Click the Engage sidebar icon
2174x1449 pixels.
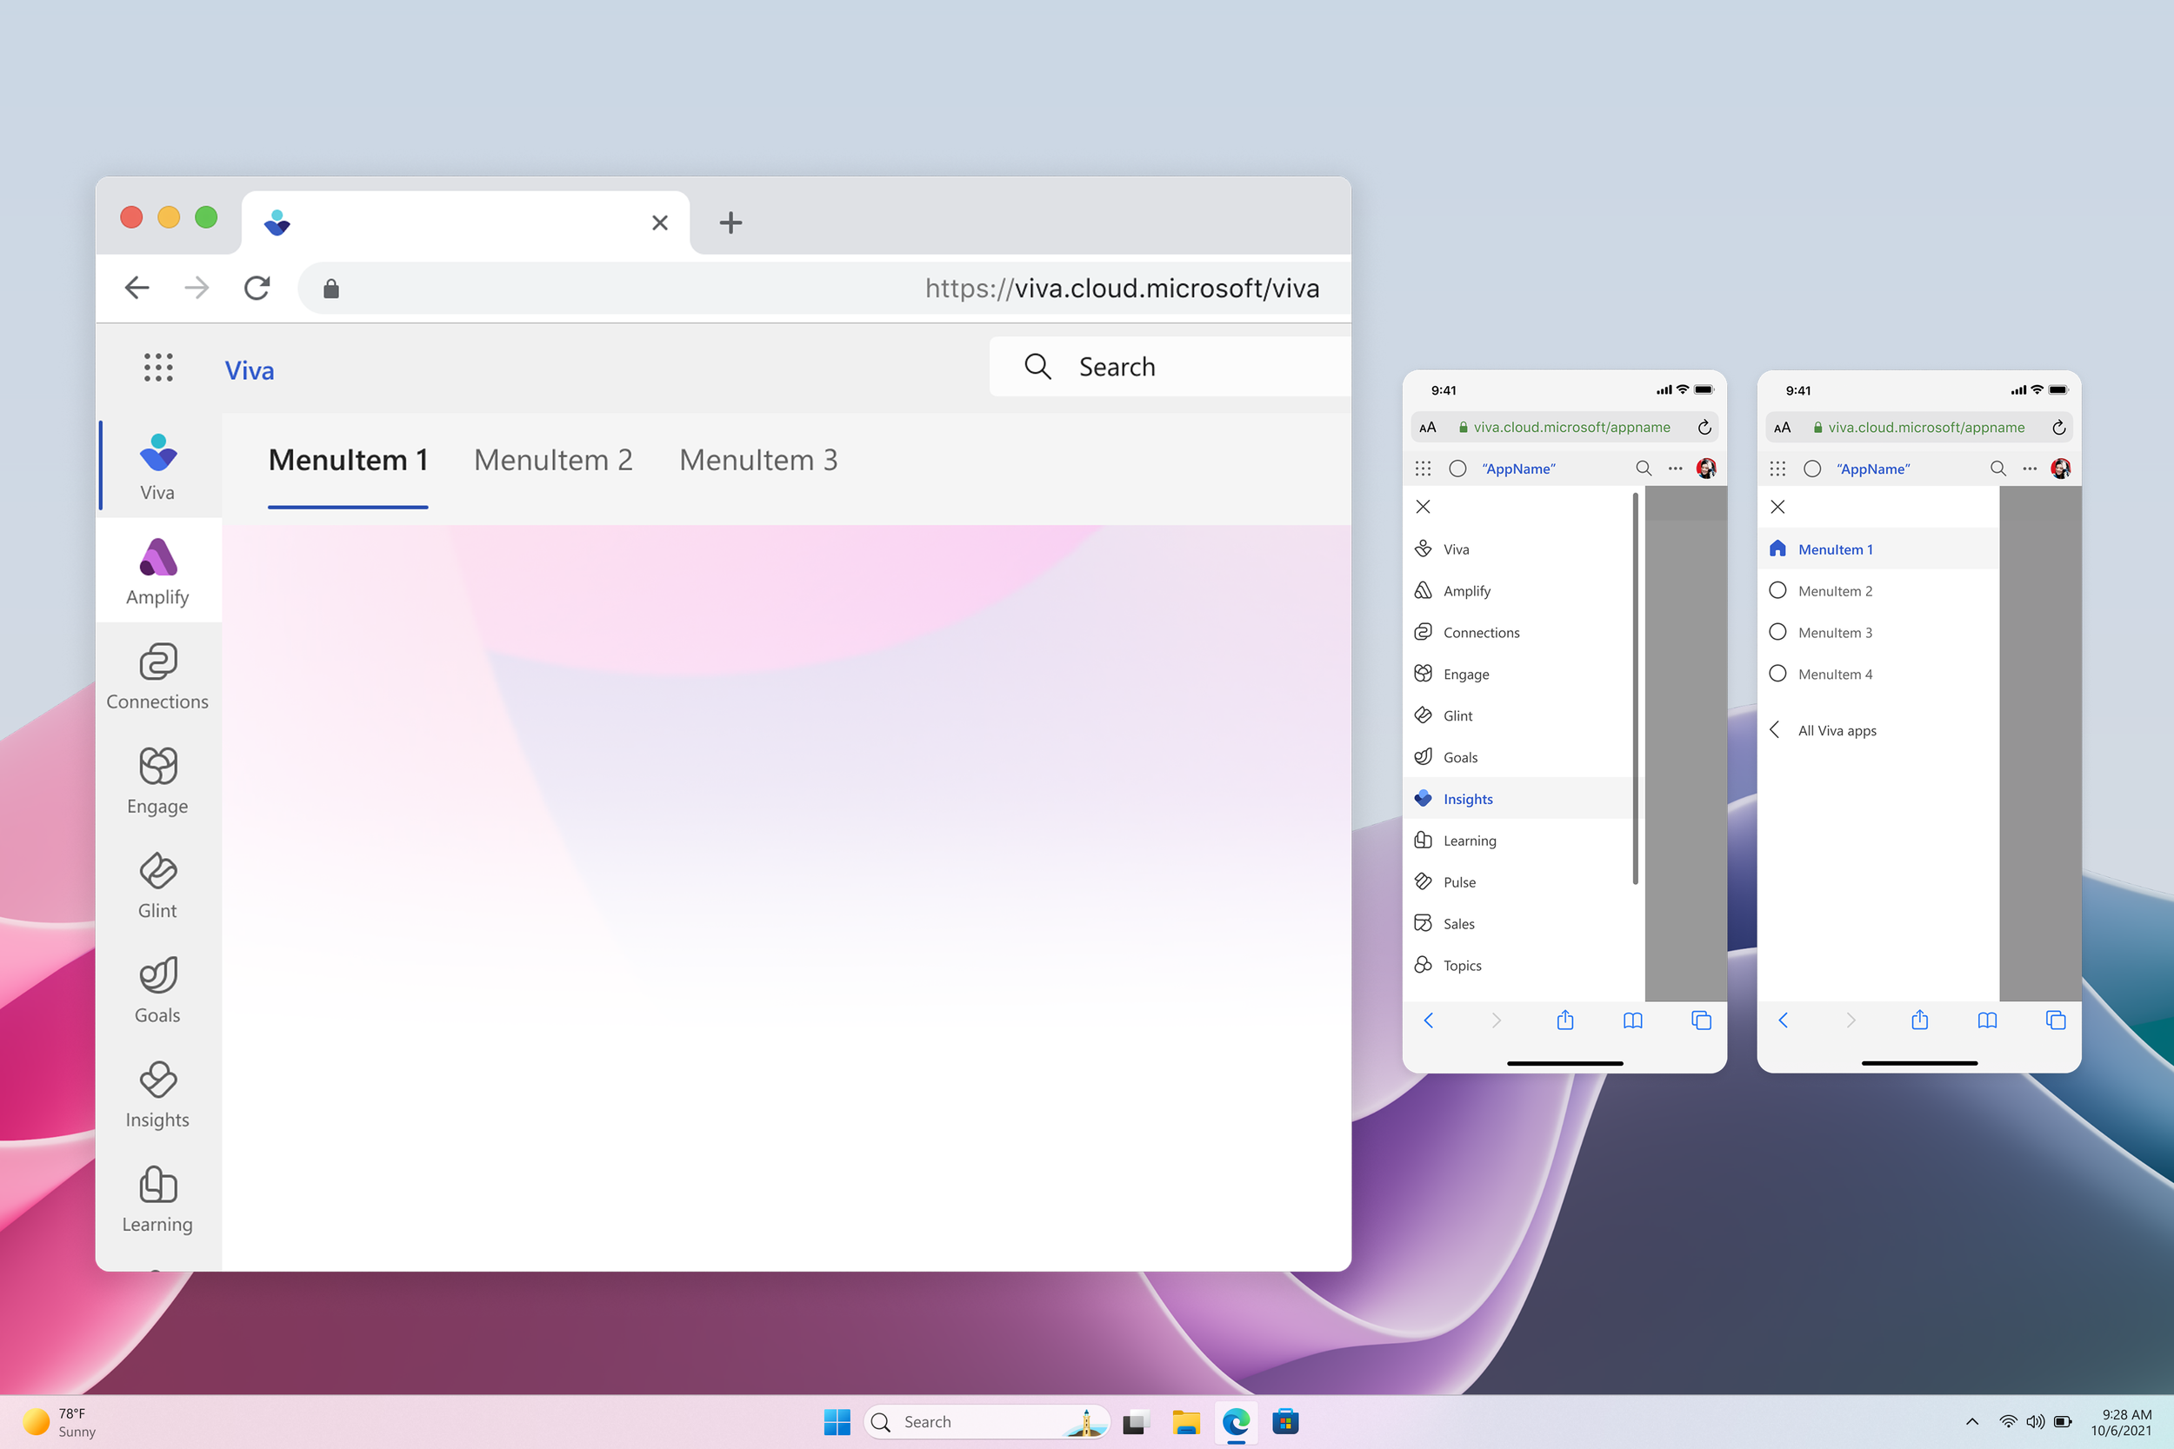coord(157,780)
